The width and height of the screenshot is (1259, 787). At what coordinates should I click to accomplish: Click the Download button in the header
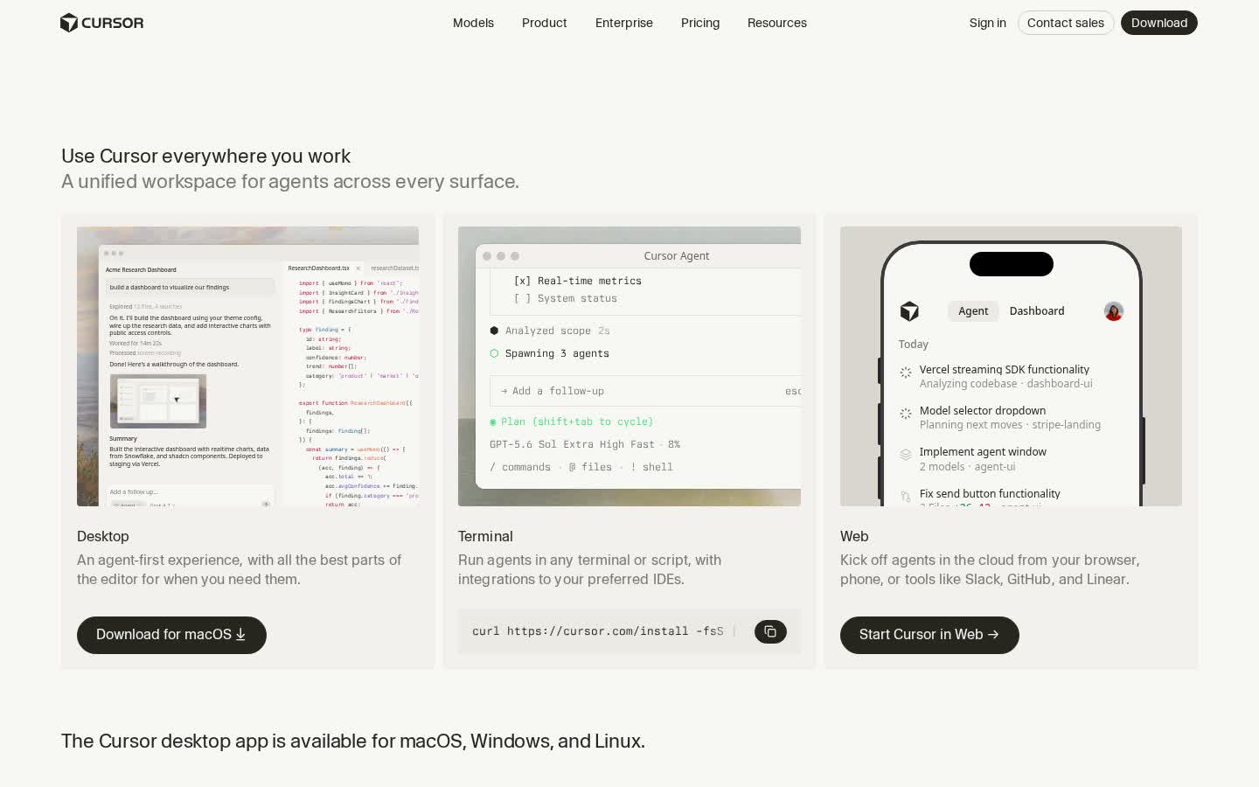click(x=1159, y=23)
